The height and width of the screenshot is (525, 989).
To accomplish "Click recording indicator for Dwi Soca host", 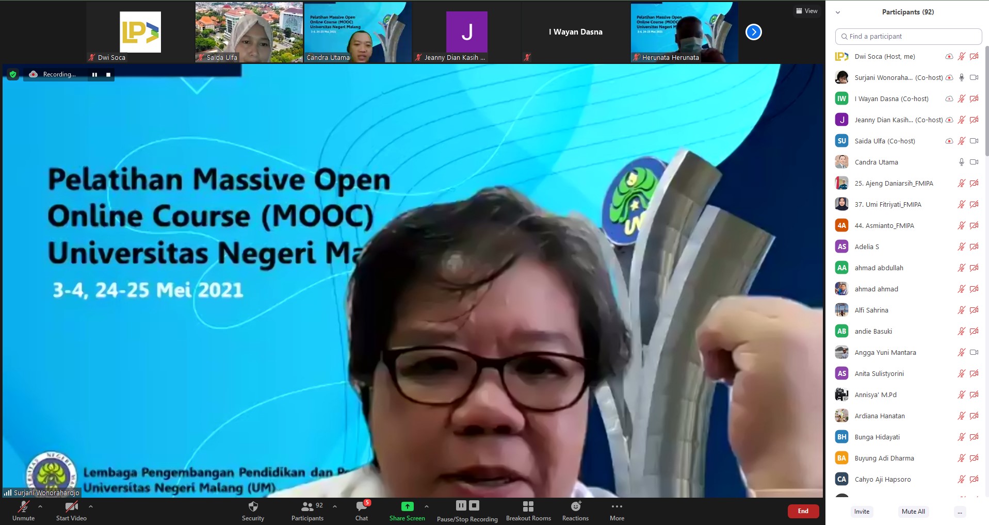I will pos(949,56).
